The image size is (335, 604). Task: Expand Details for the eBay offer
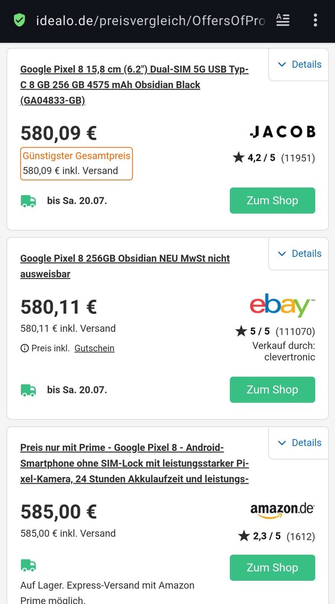(299, 253)
